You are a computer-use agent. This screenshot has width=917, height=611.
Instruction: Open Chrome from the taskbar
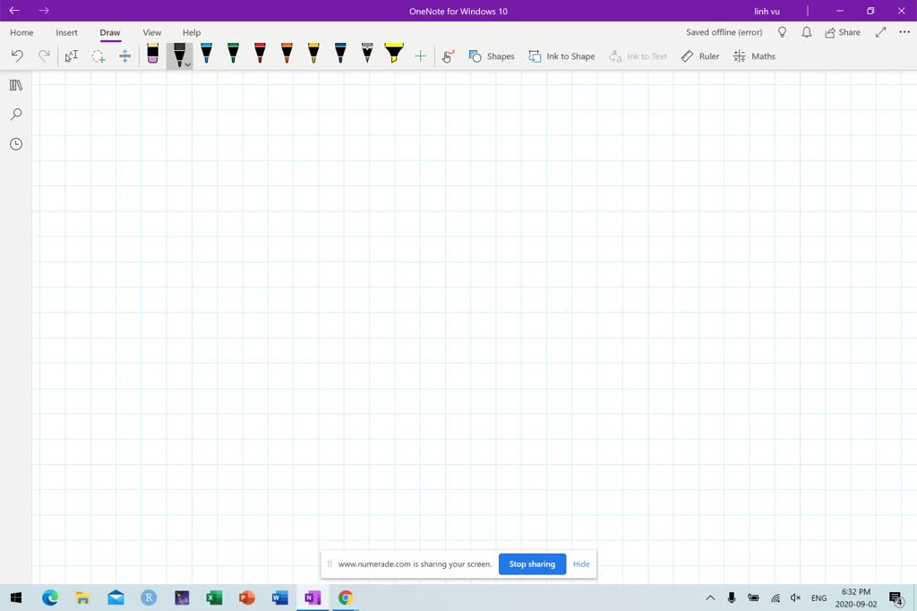pos(345,598)
